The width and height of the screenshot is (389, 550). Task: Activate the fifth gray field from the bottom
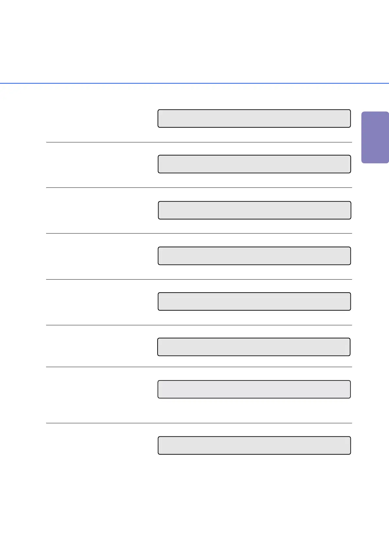click(254, 256)
